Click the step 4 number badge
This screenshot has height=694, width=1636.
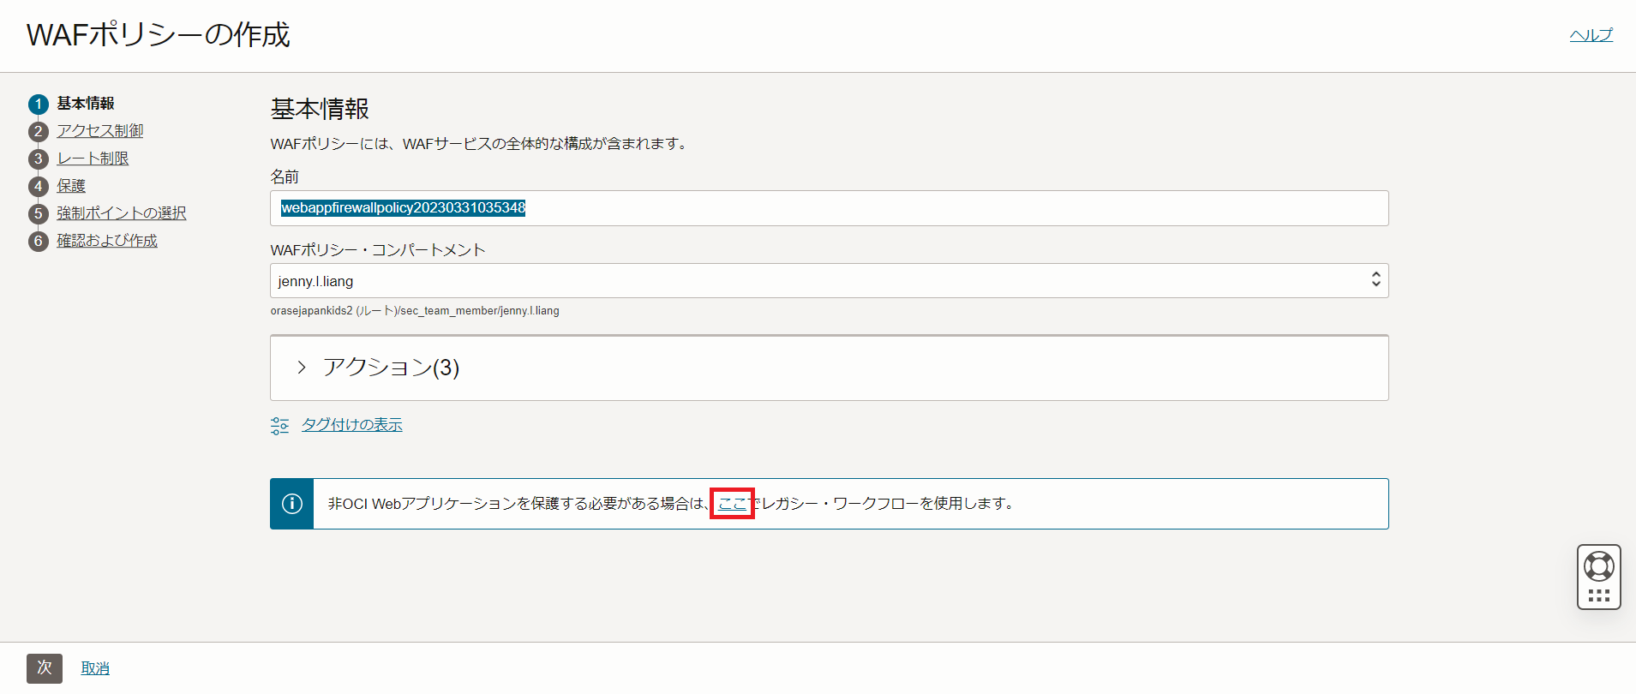click(x=38, y=187)
